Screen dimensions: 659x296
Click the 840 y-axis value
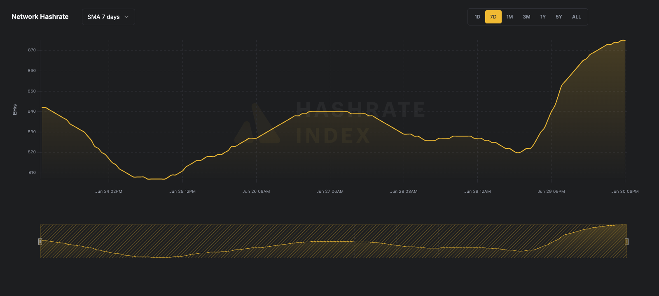[32, 111]
